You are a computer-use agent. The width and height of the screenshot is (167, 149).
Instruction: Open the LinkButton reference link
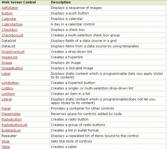[x=10, y=83]
